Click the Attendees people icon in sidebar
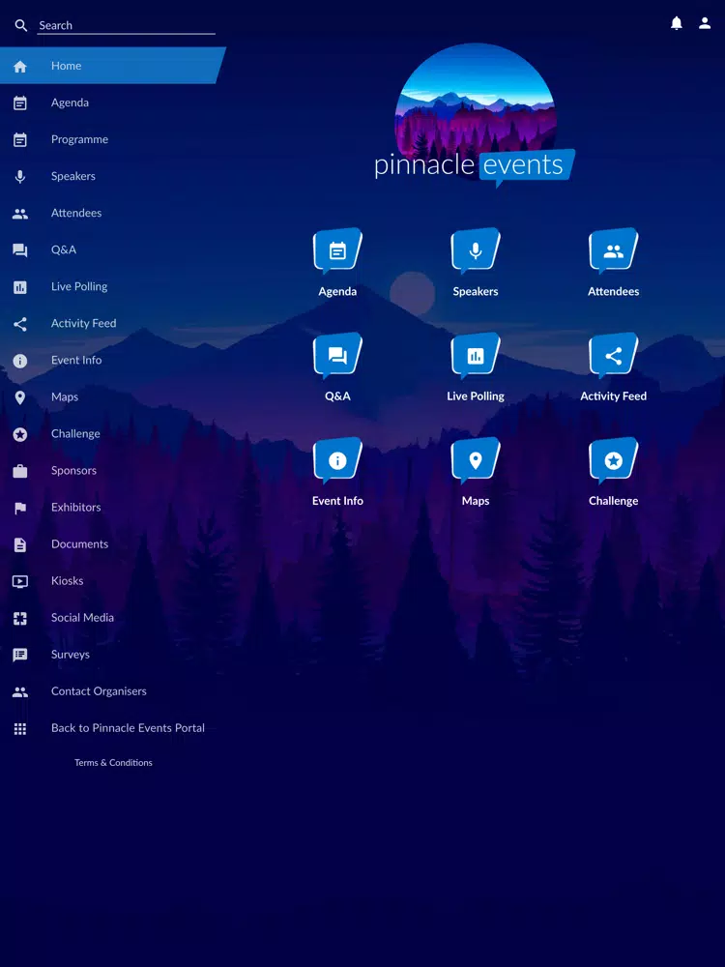This screenshot has height=967, width=725. pos(19,214)
